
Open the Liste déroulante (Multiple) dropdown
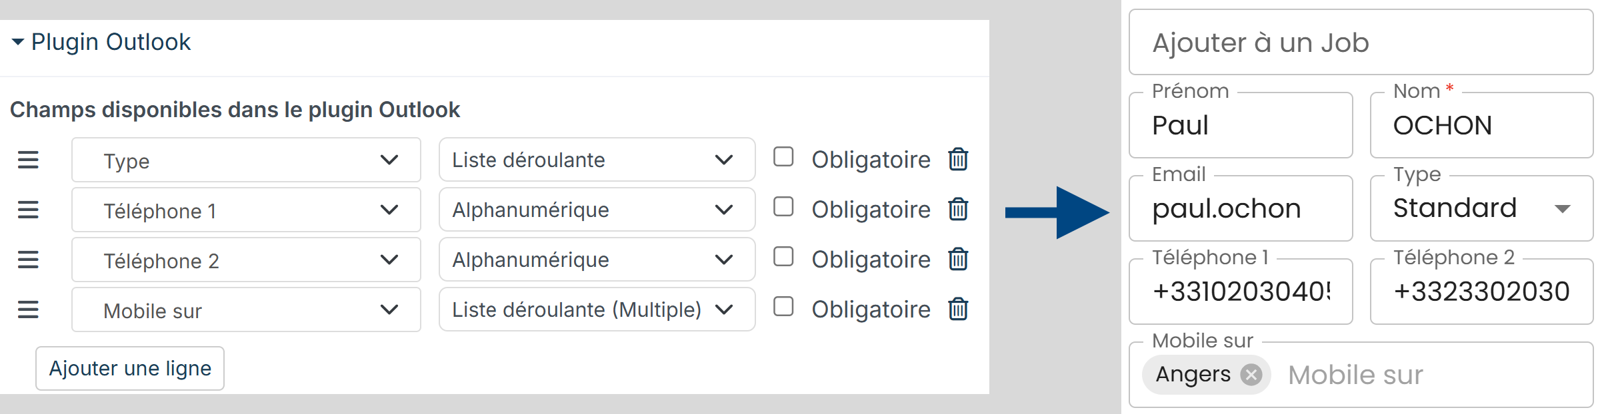597,310
